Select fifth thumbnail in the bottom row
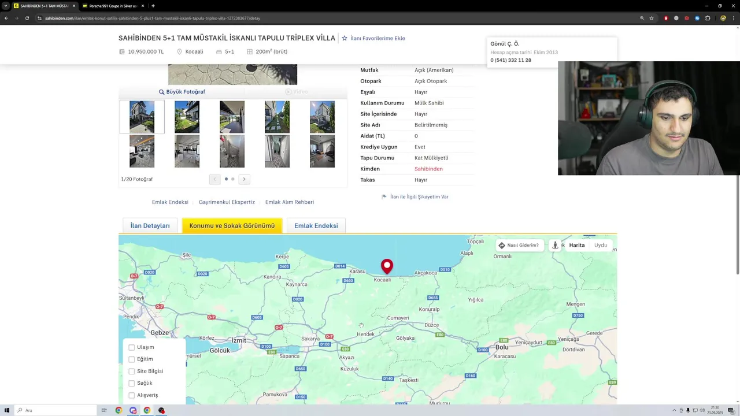Image resolution: width=740 pixels, height=416 pixels. [322, 151]
